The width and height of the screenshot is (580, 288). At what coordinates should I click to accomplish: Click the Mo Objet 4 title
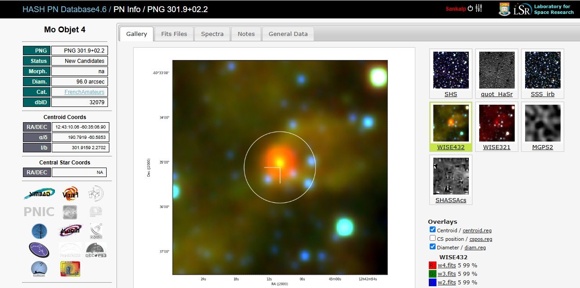[x=65, y=30]
